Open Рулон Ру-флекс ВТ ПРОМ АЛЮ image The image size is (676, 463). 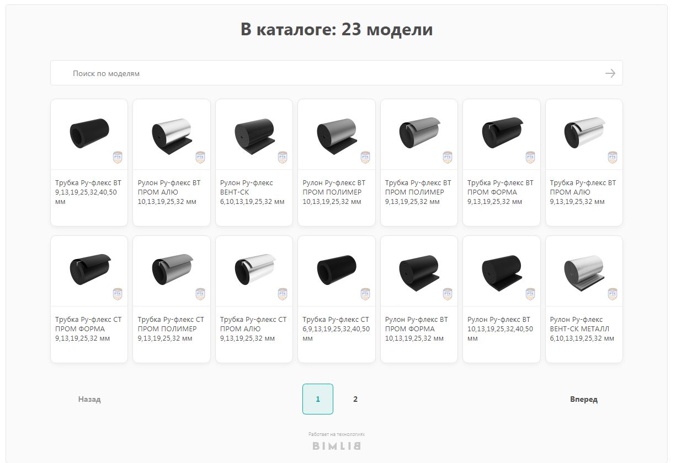pyautogui.click(x=172, y=133)
